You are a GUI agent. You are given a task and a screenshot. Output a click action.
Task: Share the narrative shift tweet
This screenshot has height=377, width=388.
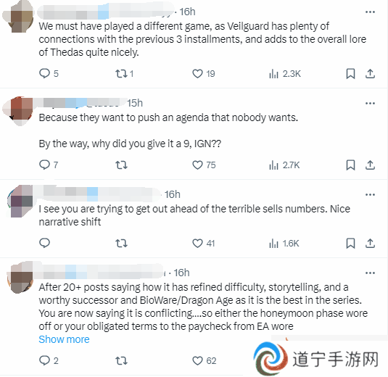coord(370,244)
